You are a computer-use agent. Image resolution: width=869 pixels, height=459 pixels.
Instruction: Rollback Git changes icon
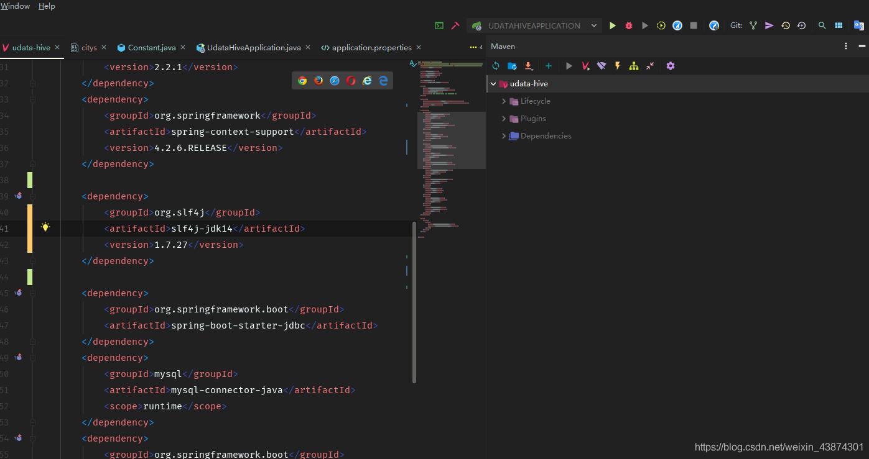pos(802,25)
